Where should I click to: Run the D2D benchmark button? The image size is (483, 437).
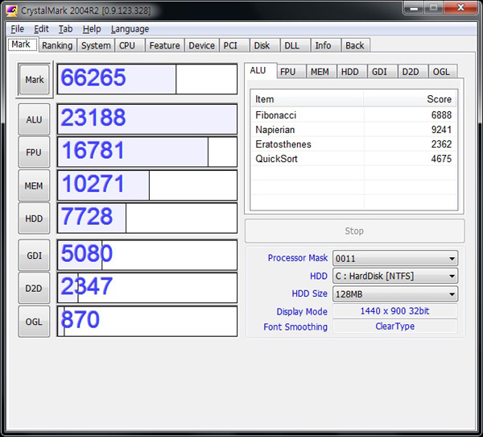34,289
